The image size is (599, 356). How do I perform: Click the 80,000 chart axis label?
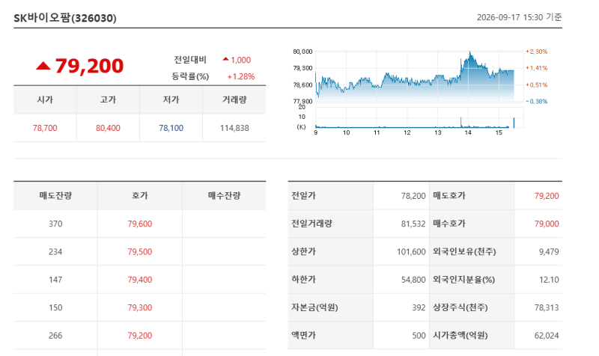pyautogui.click(x=302, y=52)
